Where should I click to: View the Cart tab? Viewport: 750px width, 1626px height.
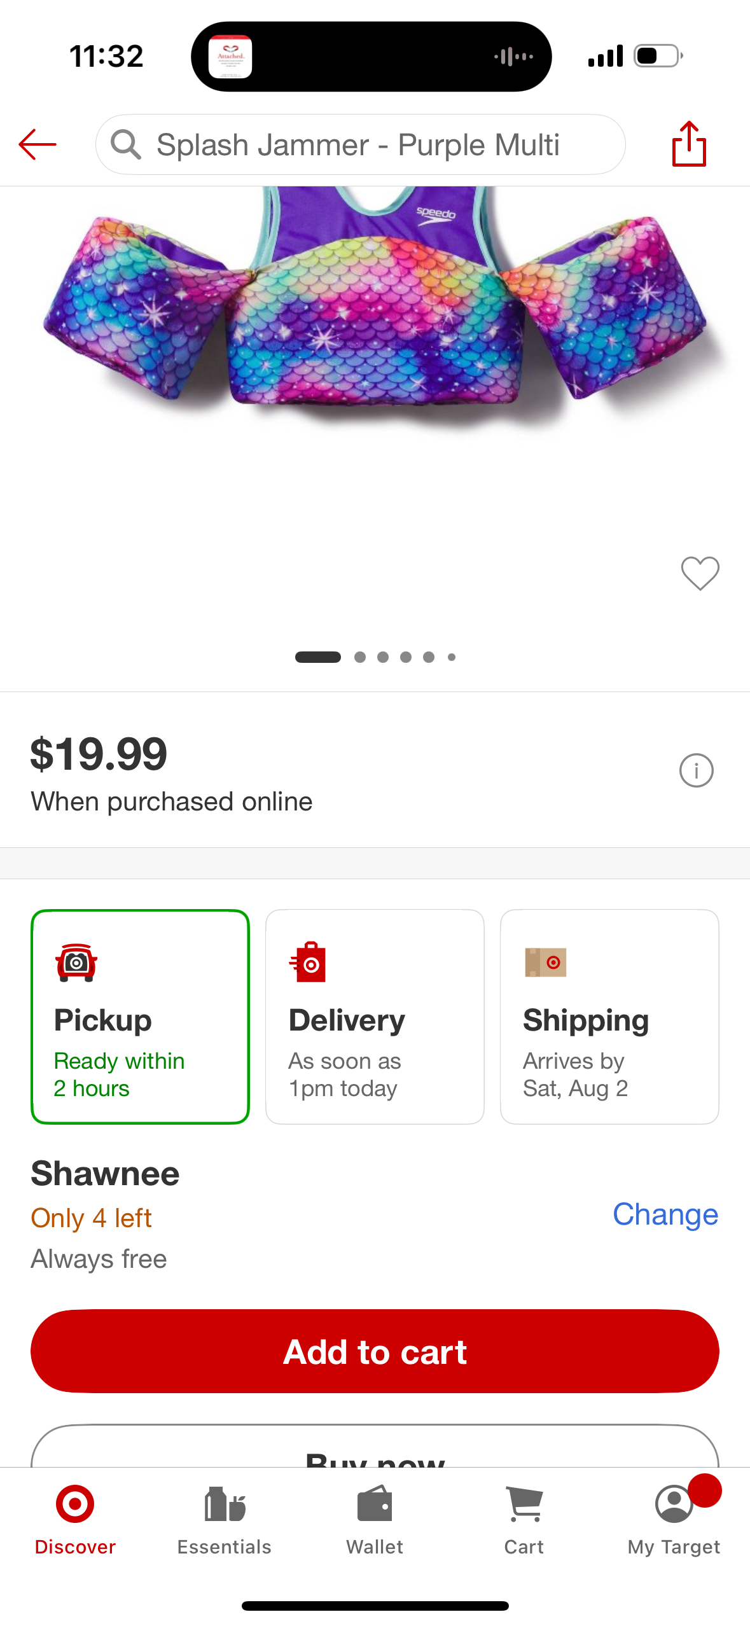pos(524,1520)
